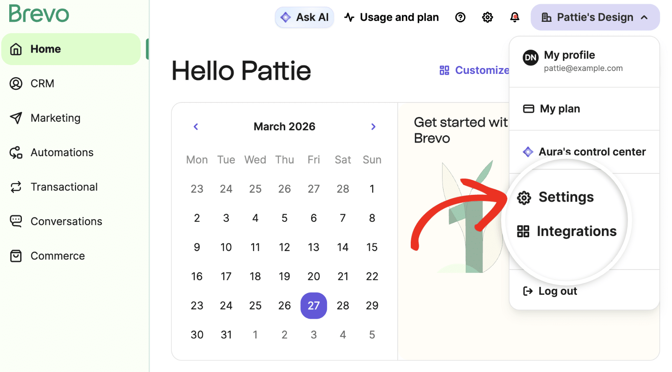Select Integrations from the account menu
672x372 pixels.
(576, 231)
